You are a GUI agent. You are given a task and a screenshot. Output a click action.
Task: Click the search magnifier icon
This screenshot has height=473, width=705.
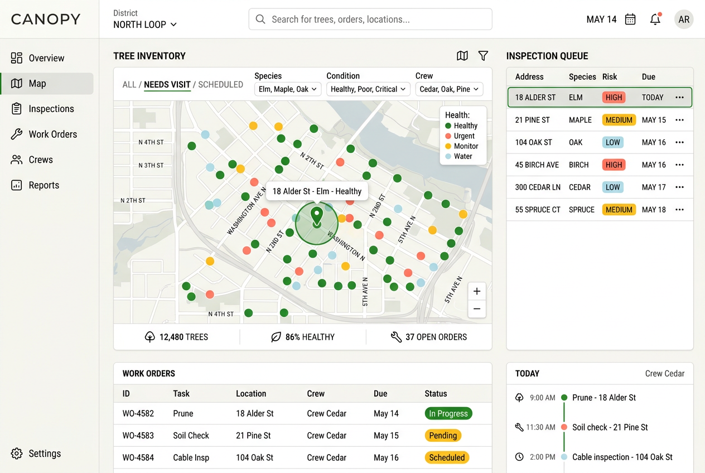point(260,20)
